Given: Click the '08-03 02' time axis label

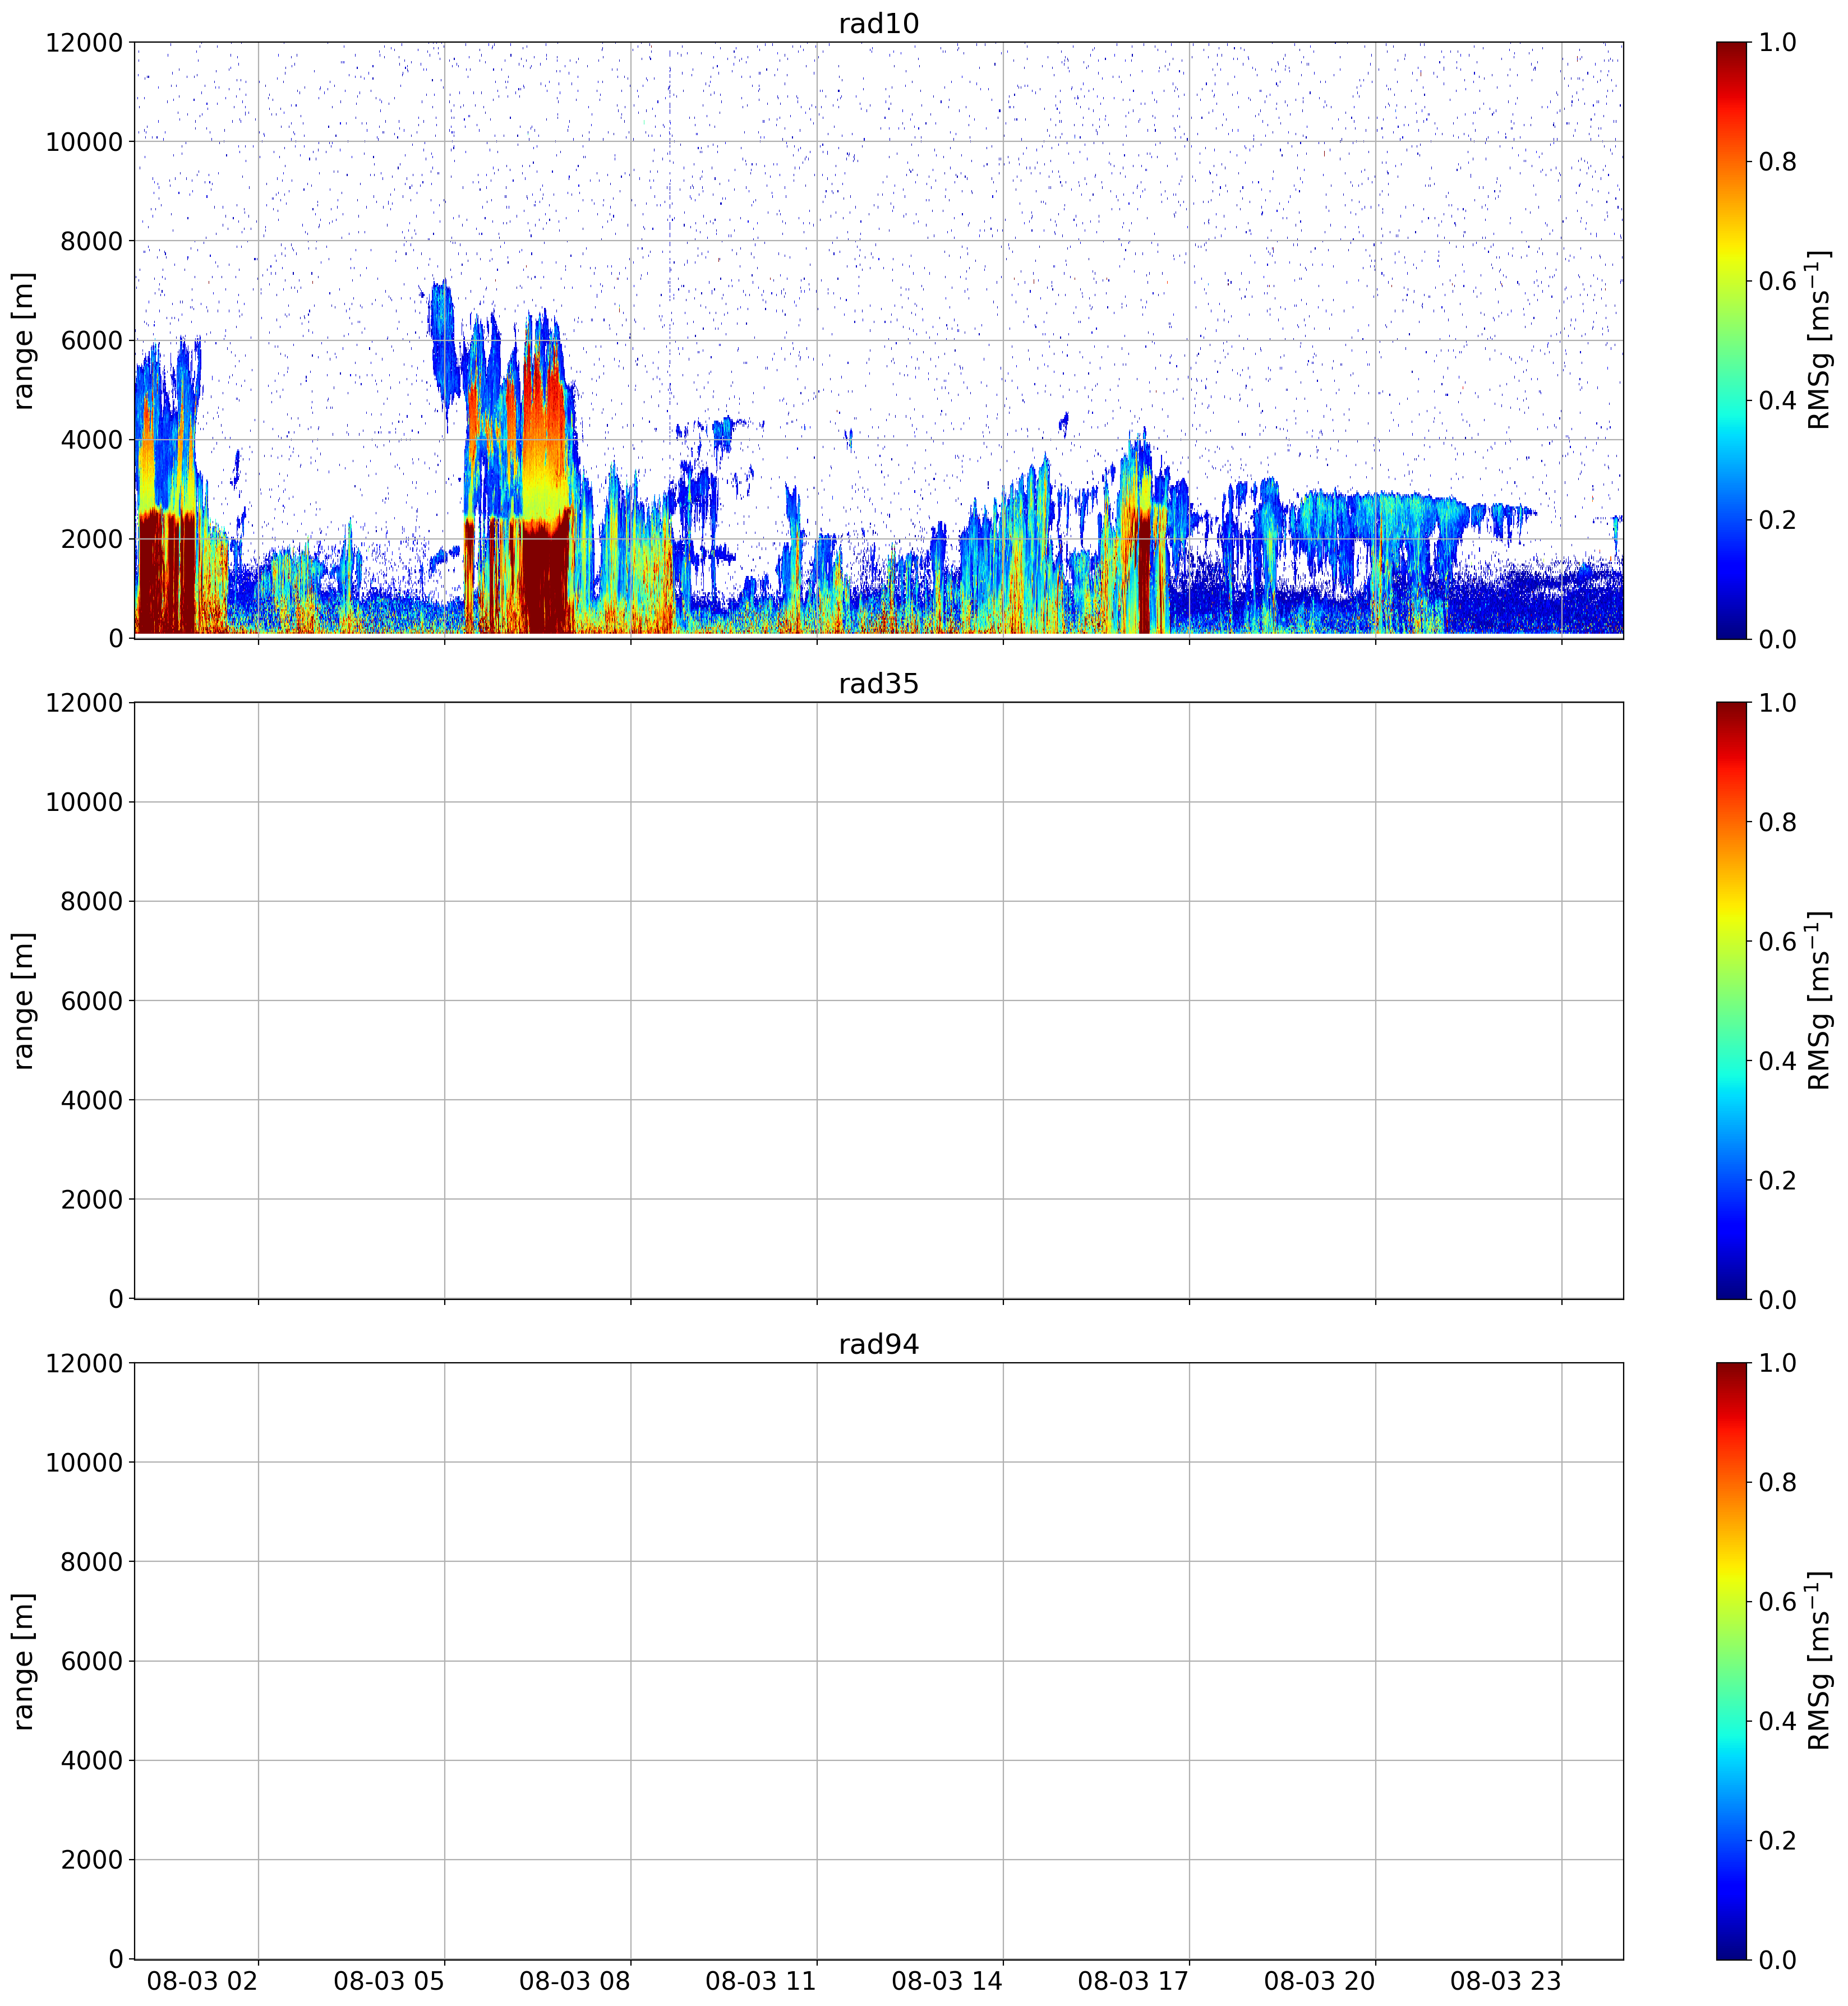Looking at the screenshot, I should click(x=203, y=1981).
